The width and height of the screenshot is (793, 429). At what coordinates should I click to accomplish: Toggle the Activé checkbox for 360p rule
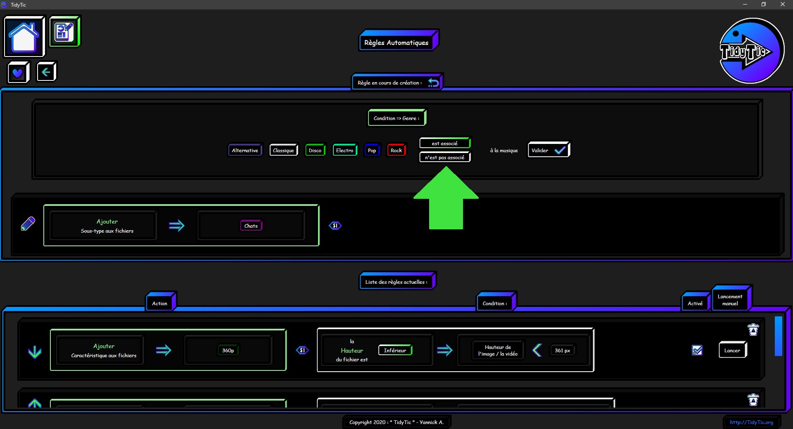click(x=697, y=350)
